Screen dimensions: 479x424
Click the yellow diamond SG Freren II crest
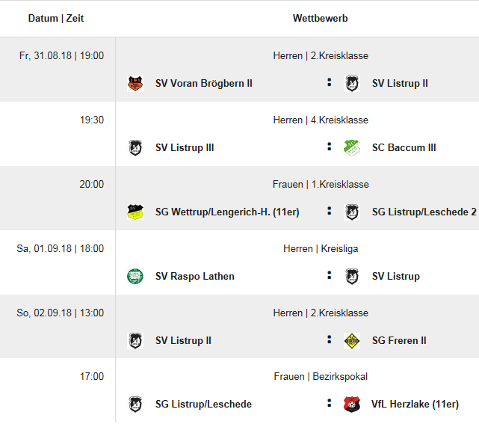tap(352, 341)
